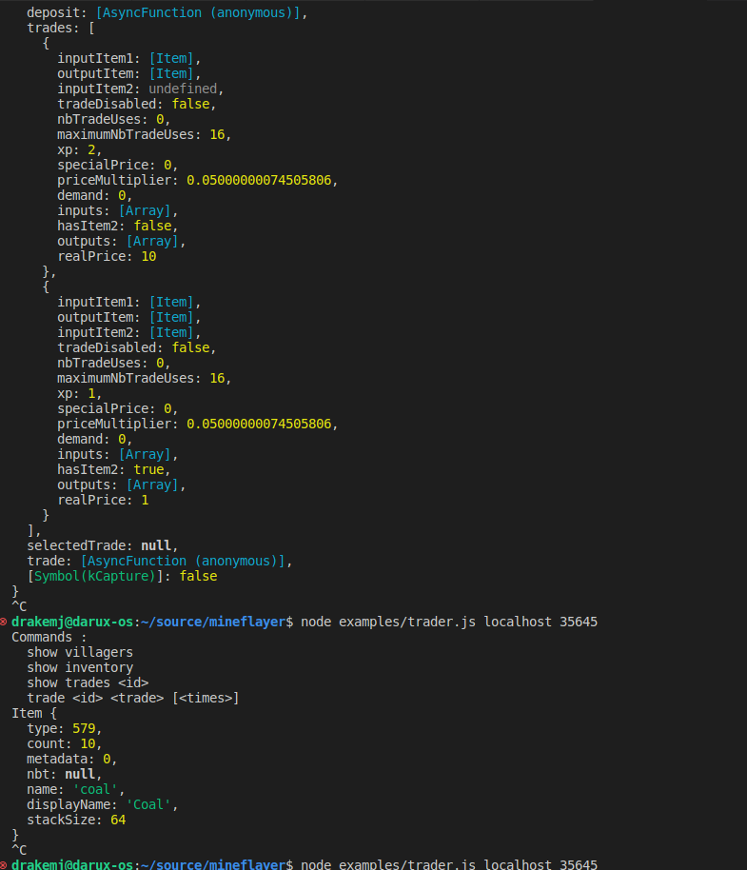Click the 'realPrice: 1' line
This screenshot has height=870, width=747.
pos(103,500)
